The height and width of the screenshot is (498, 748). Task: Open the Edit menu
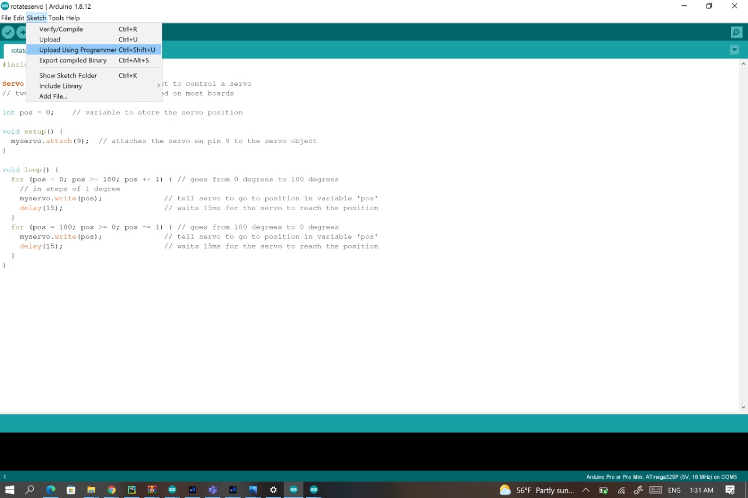click(x=19, y=18)
